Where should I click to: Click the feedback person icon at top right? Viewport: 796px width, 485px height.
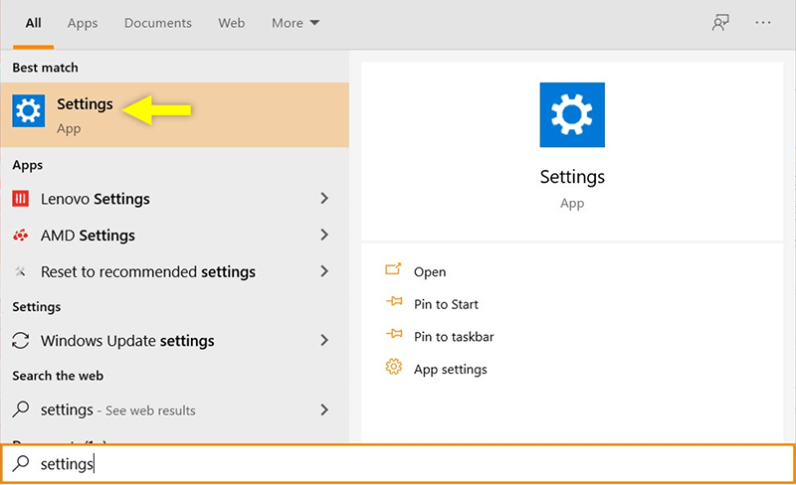click(720, 23)
